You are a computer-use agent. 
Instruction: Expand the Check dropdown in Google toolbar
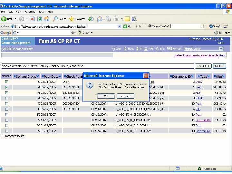tap(92, 33)
